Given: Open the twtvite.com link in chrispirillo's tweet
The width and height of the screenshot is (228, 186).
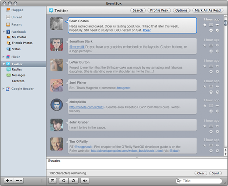Looking at the screenshot, I should coord(87,107).
